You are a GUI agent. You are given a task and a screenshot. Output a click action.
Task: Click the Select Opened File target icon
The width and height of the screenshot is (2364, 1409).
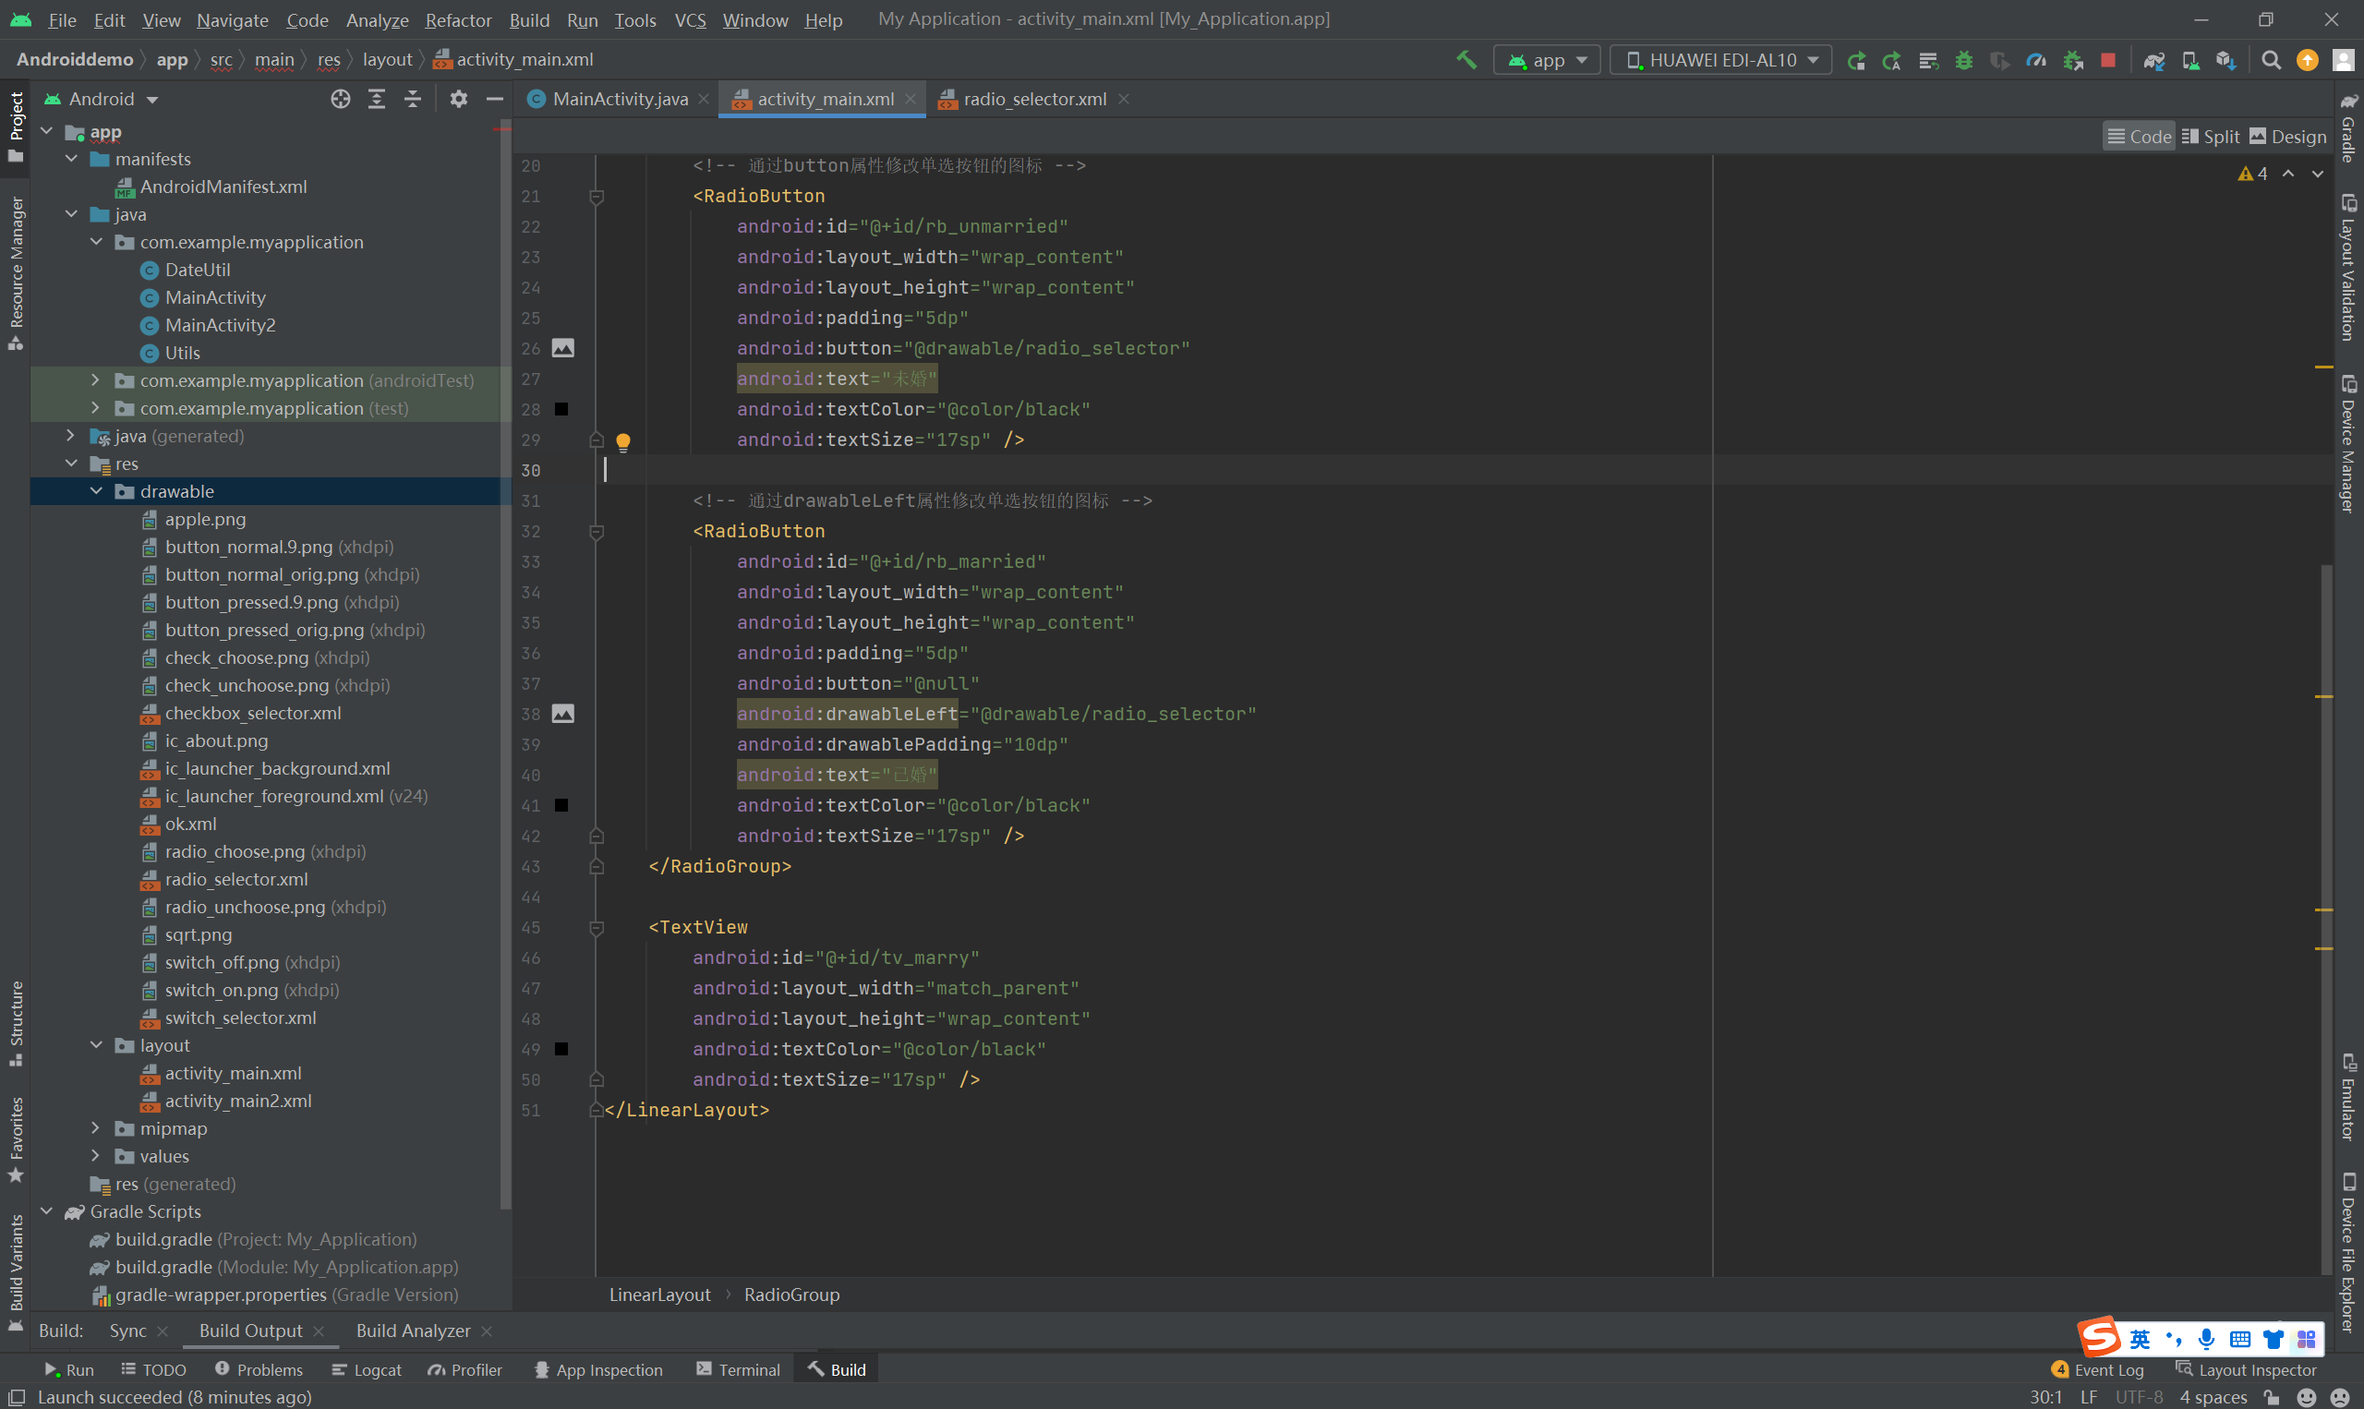point(340,99)
